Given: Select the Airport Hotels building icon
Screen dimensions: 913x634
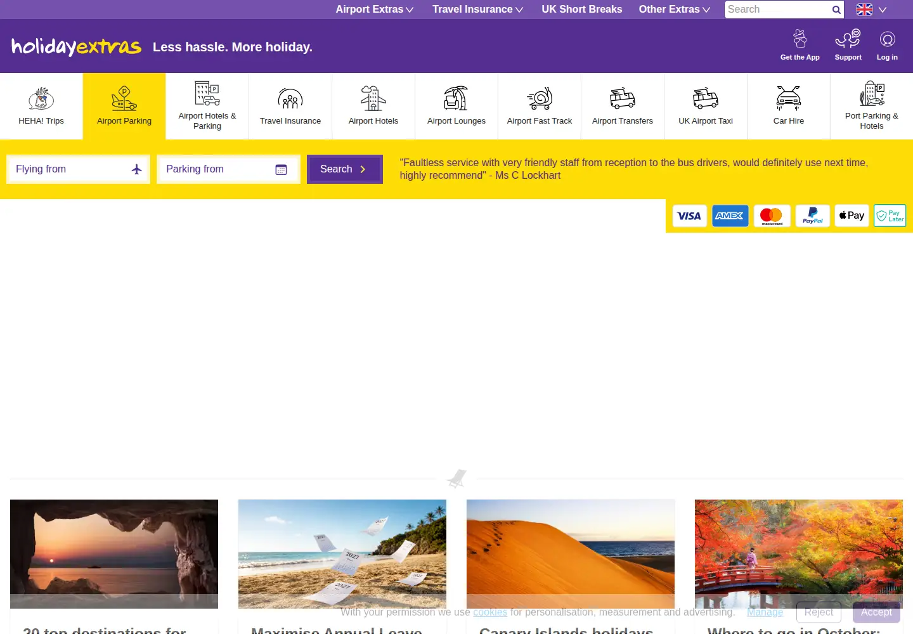Looking at the screenshot, I should pos(373,98).
